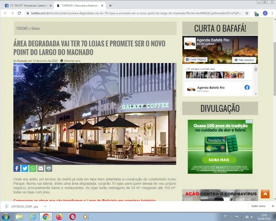The height and width of the screenshot is (221, 276).
Task: Open File Explorer in taskbar
Action: point(19,217)
